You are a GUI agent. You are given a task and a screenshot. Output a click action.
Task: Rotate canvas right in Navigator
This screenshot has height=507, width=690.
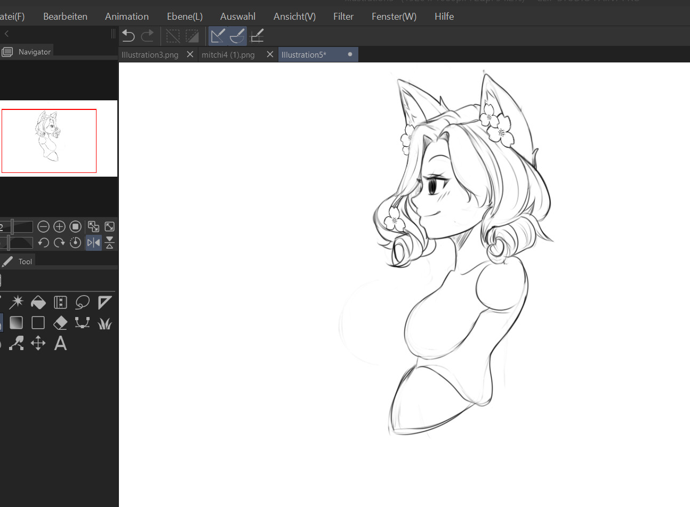pos(59,243)
